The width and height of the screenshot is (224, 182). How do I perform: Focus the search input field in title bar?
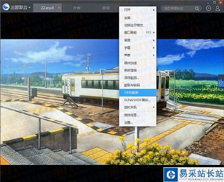(178, 9)
